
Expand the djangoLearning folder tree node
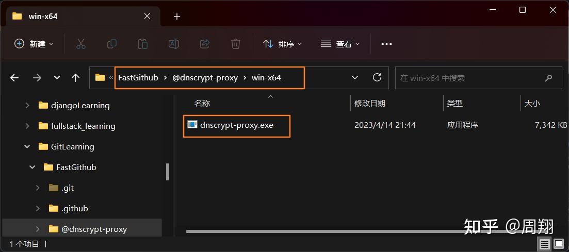(x=27, y=106)
